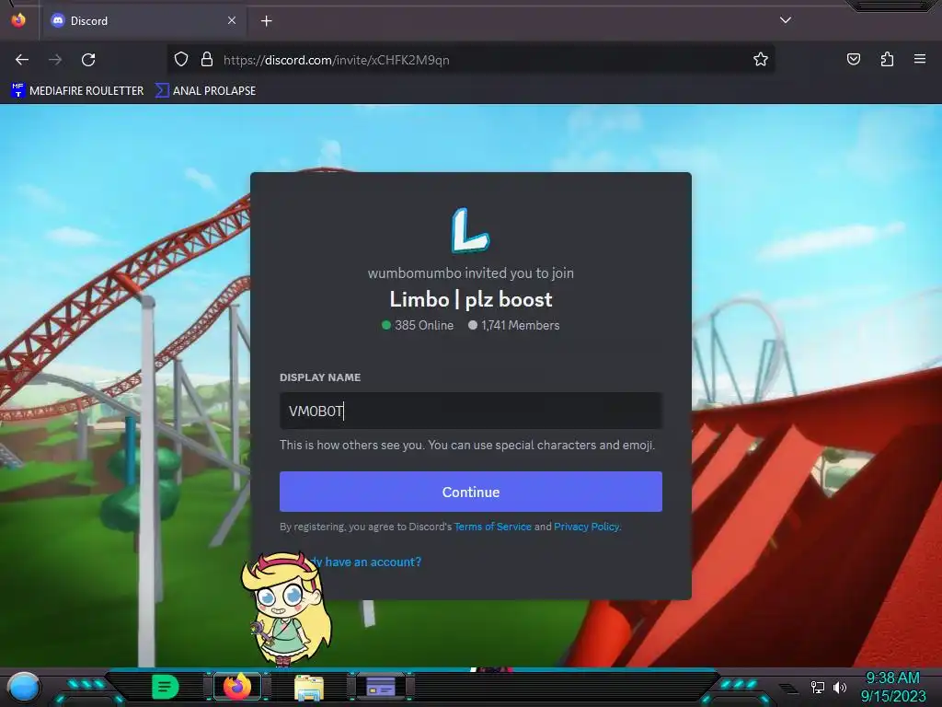Open the tracking protection shield icon
942x707 pixels.
pos(181,60)
